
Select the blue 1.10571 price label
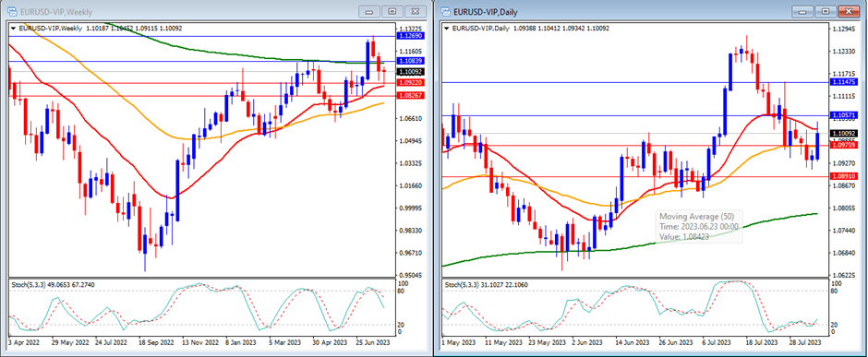(844, 115)
